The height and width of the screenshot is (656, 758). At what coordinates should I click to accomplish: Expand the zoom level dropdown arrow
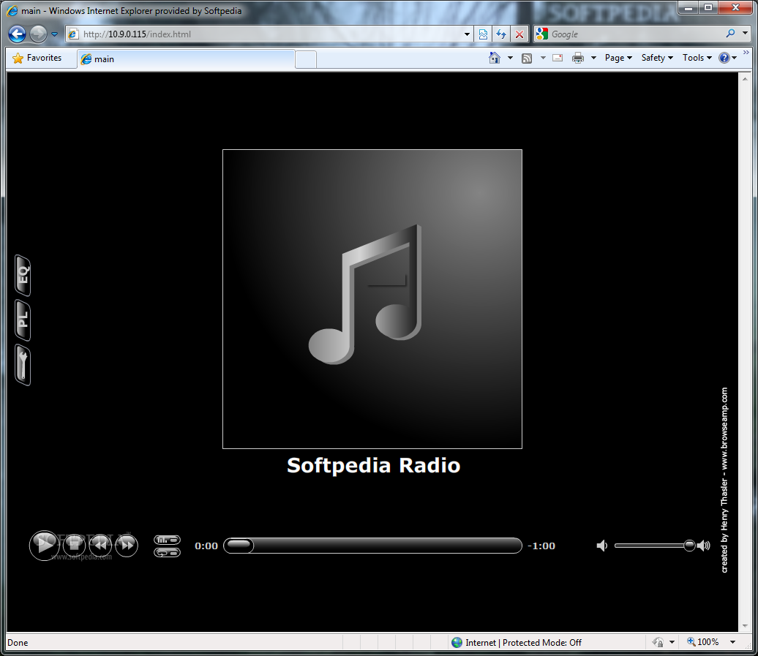(733, 642)
